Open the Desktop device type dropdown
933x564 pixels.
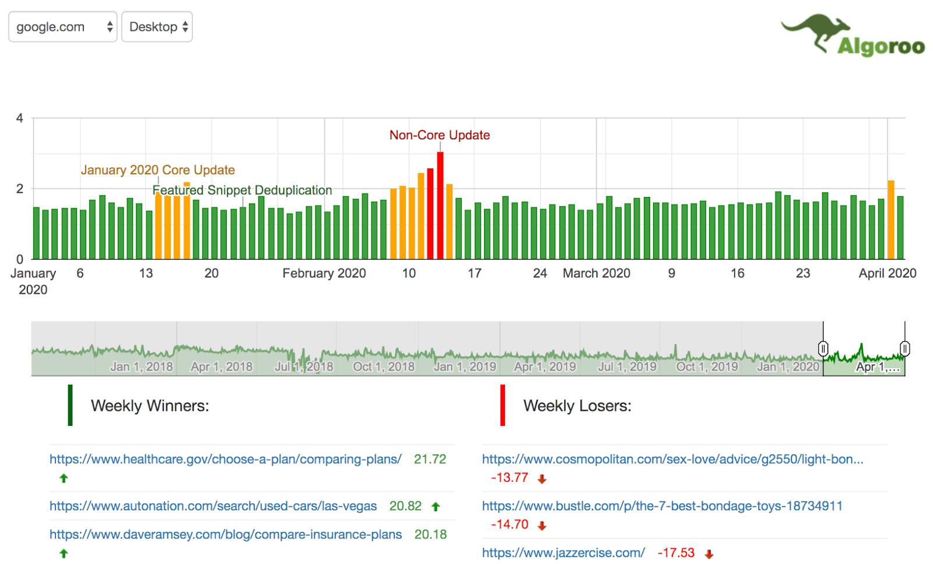coord(156,26)
